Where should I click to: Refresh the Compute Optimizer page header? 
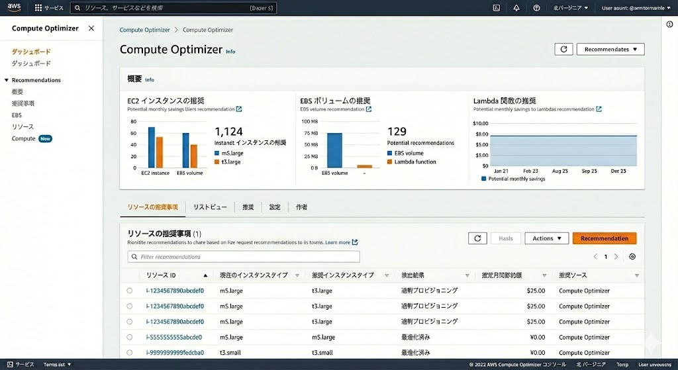click(x=563, y=49)
